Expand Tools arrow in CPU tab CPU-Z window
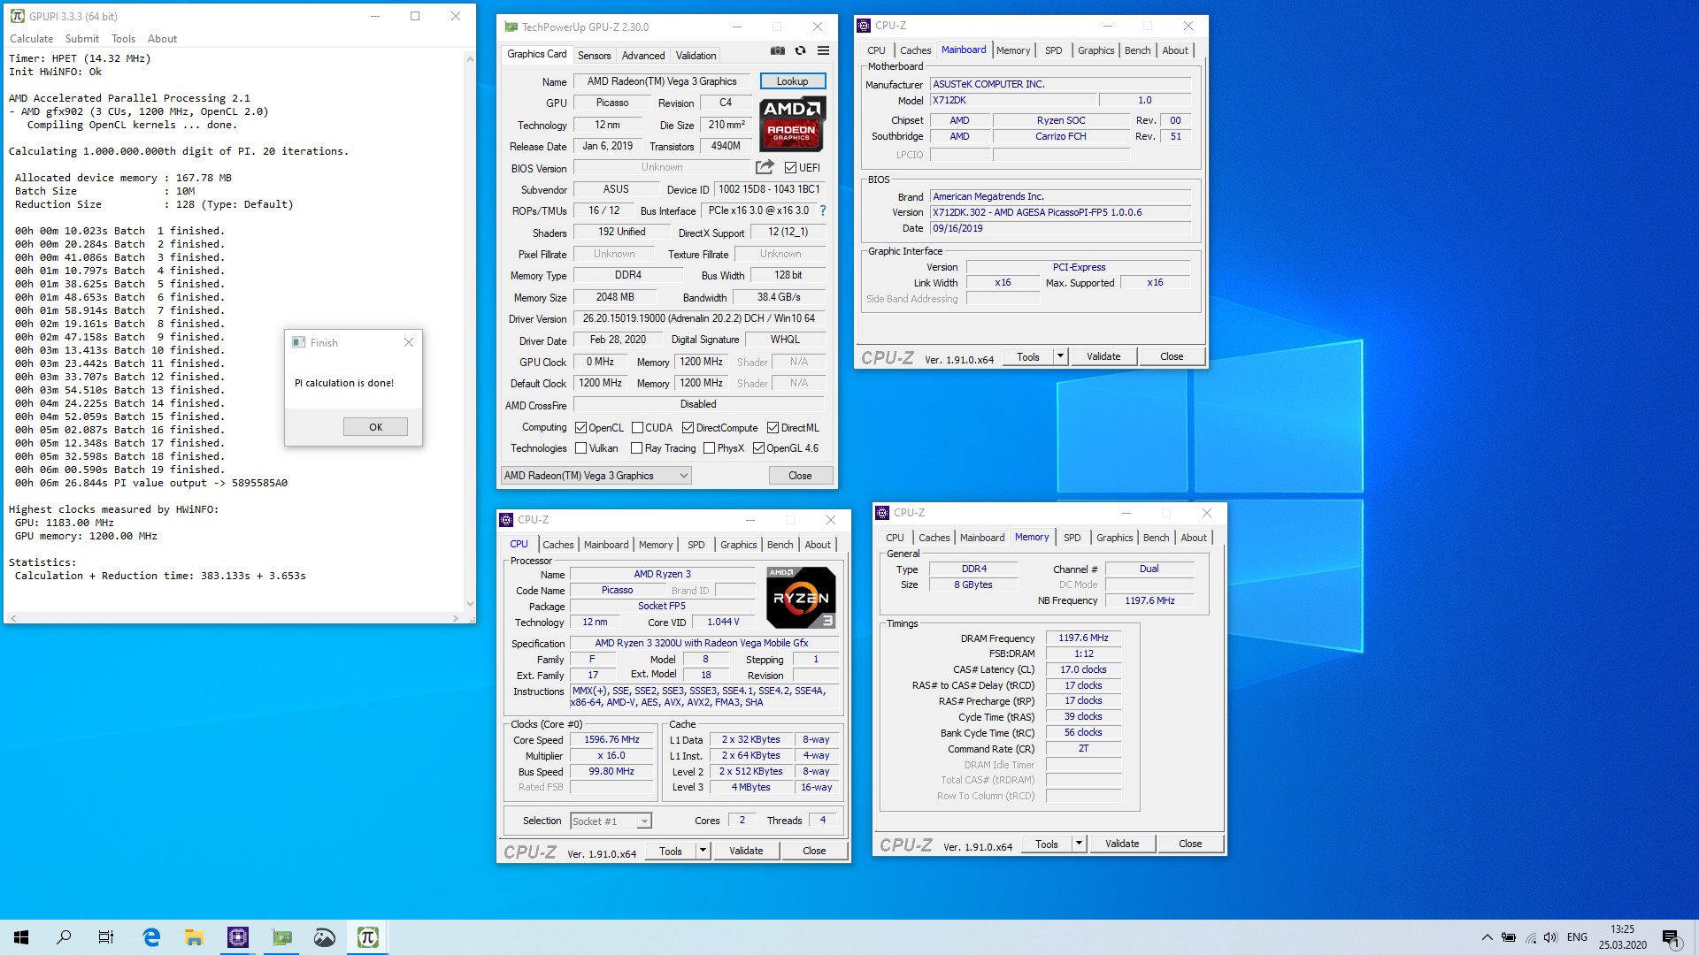Viewport: 1699px width, 955px height. (x=703, y=851)
